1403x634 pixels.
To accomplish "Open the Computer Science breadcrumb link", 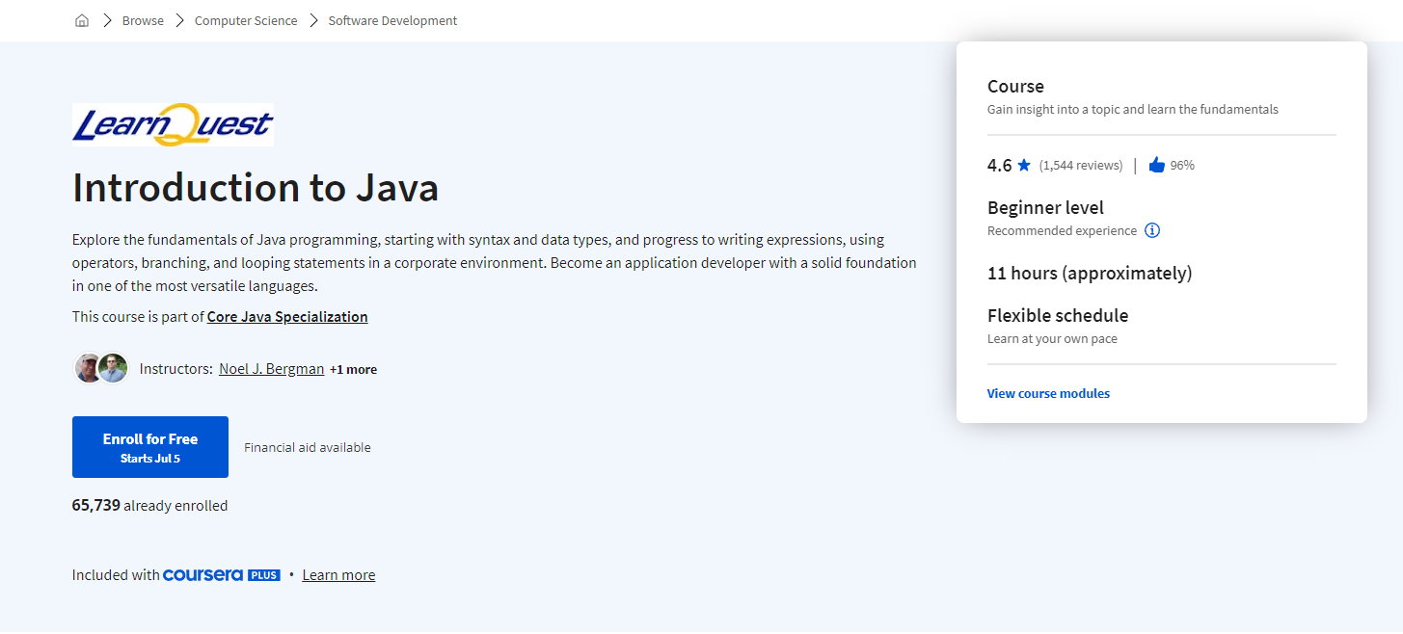I will (x=246, y=20).
